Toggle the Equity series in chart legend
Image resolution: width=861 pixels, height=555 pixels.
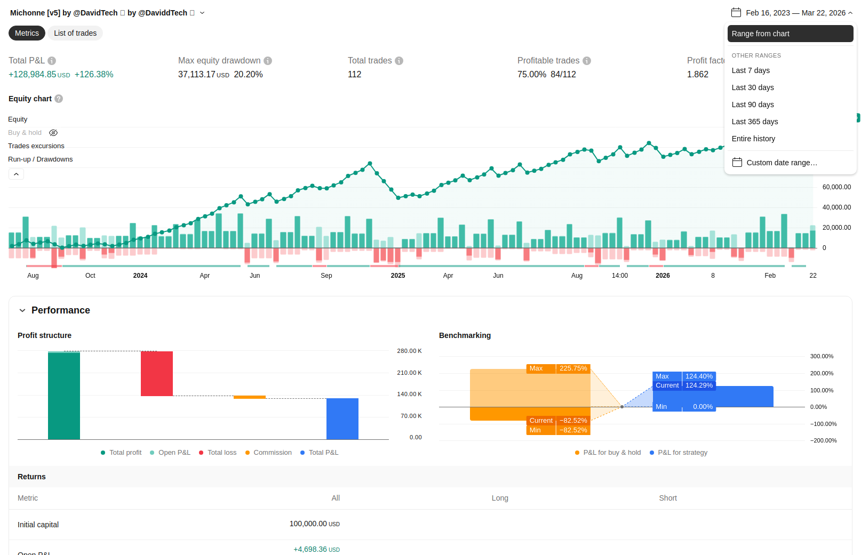tap(18, 119)
